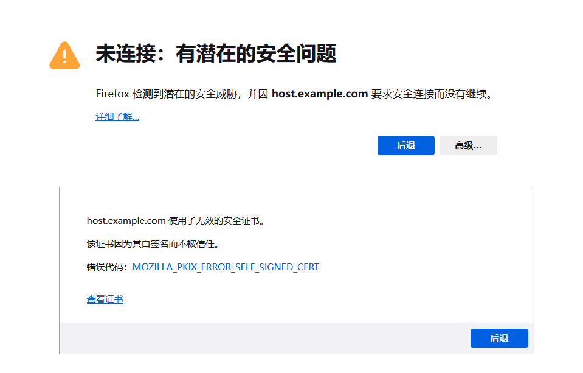
Task: Open the 详细了解... link
Action: pos(117,117)
